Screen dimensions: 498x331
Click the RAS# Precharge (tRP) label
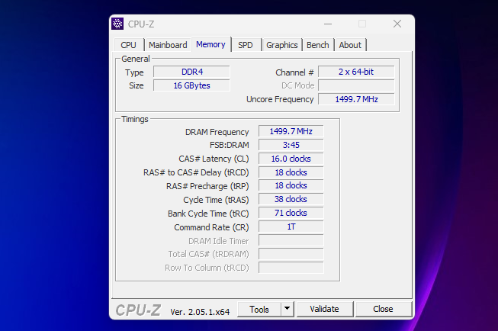(x=207, y=186)
